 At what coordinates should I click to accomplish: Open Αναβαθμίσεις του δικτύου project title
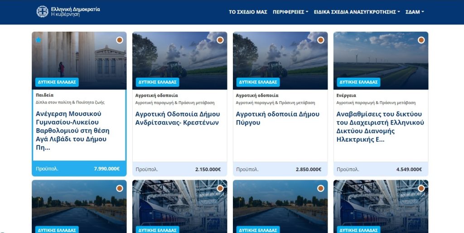pos(380,127)
